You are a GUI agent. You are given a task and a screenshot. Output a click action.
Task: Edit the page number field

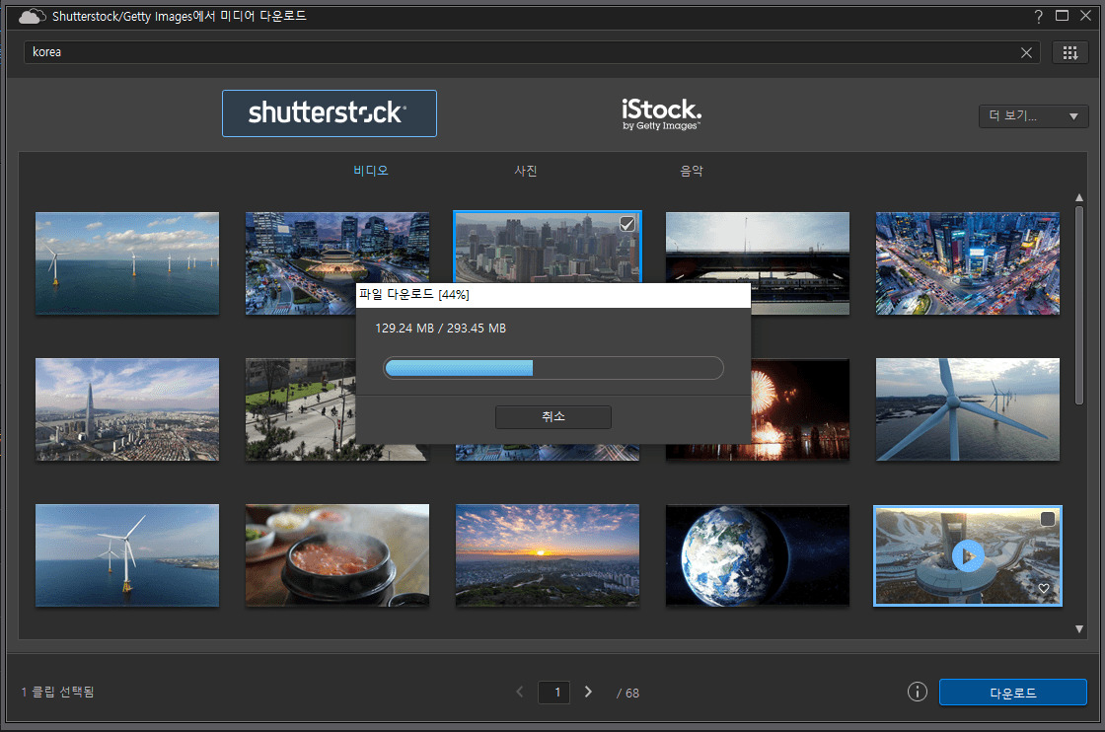click(x=553, y=693)
